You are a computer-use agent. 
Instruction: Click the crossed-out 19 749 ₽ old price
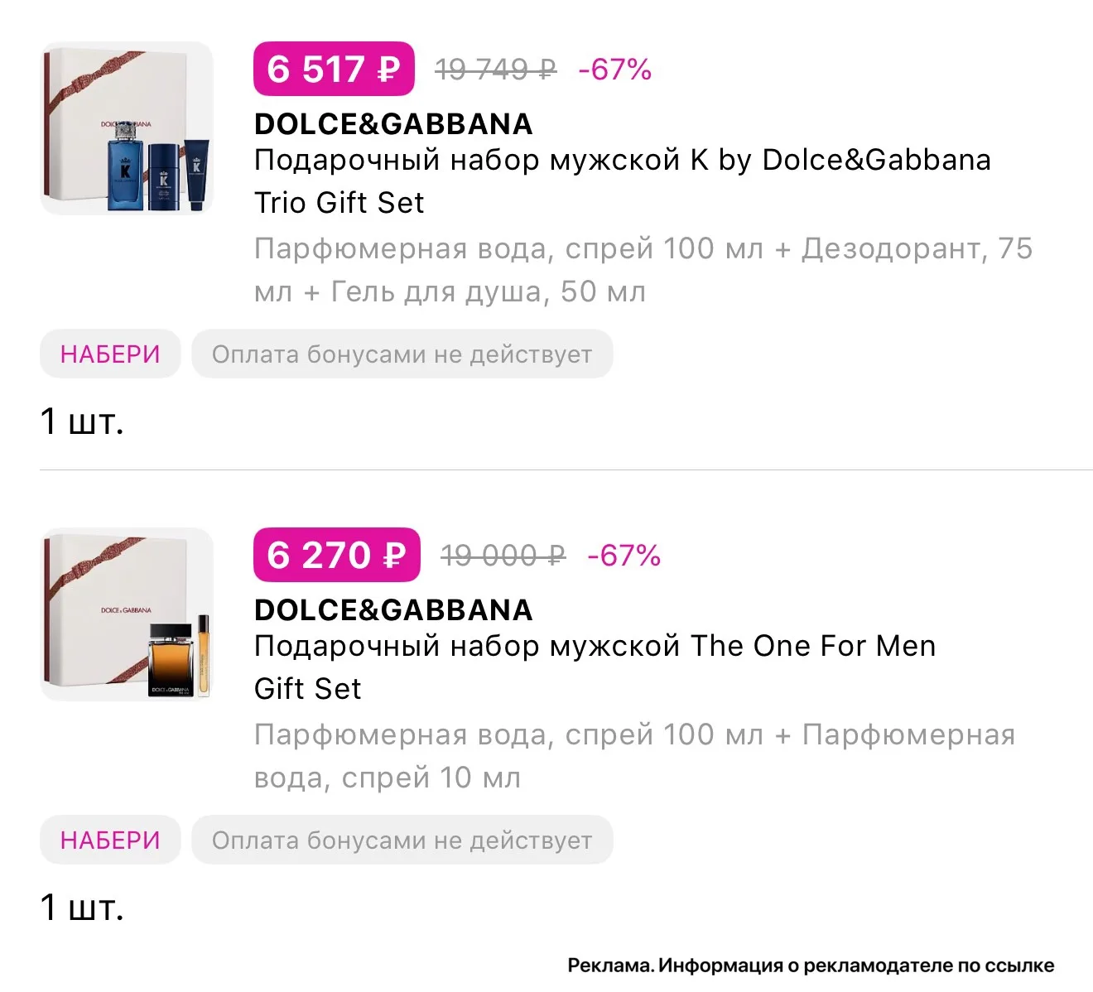tap(496, 70)
